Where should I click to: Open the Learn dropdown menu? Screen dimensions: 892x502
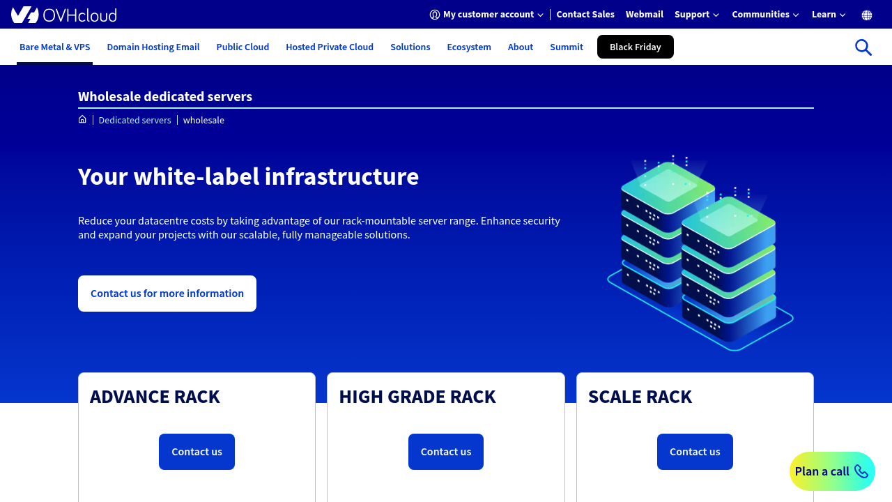tap(828, 14)
